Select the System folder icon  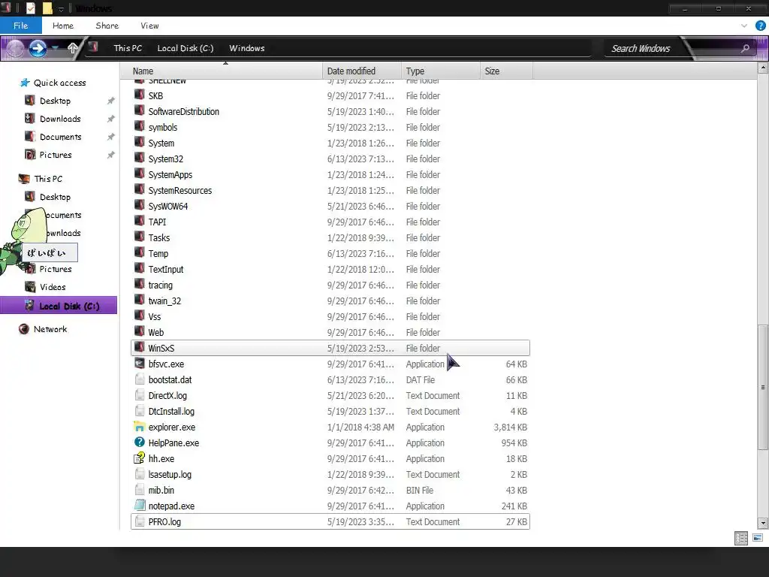[x=139, y=142]
